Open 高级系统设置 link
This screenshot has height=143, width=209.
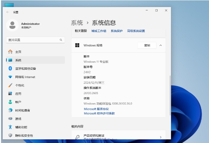coord(136,31)
